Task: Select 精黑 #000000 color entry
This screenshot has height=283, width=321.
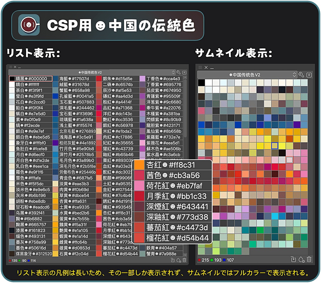Action: 31,79
